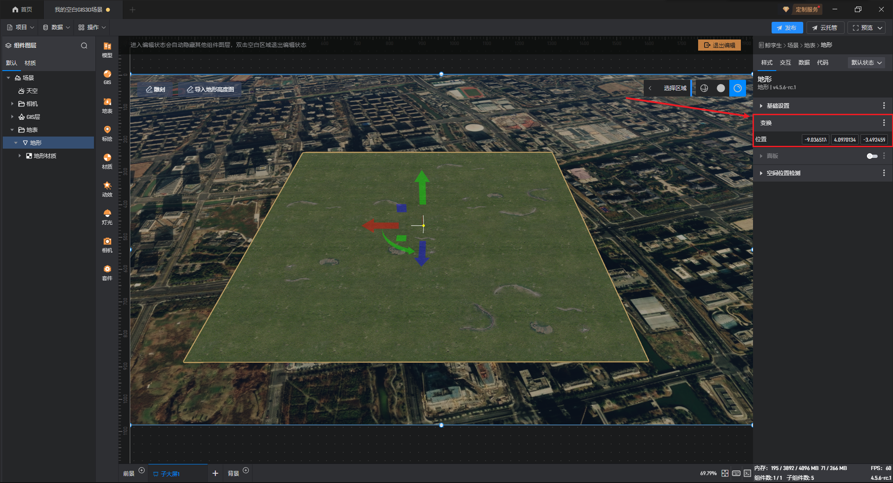Viewport: 893px width, 483px height.
Task: Select the globe-shaped brush mode icon
Action: (704, 88)
